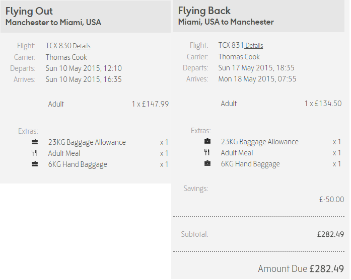Click outbound adult fare 1 x £147.99
Screen dimensions: 351x280
[150, 104]
